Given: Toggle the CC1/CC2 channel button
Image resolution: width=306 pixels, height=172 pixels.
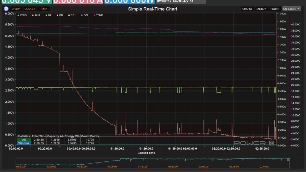Looking at the screenshot, I should click(30, 9).
